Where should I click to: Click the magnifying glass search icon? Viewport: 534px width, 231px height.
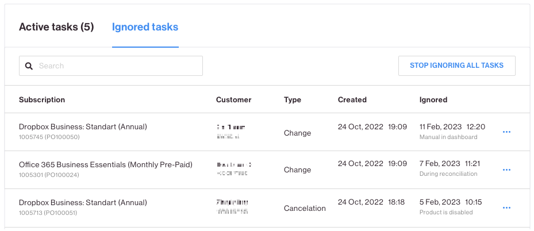coord(29,66)
